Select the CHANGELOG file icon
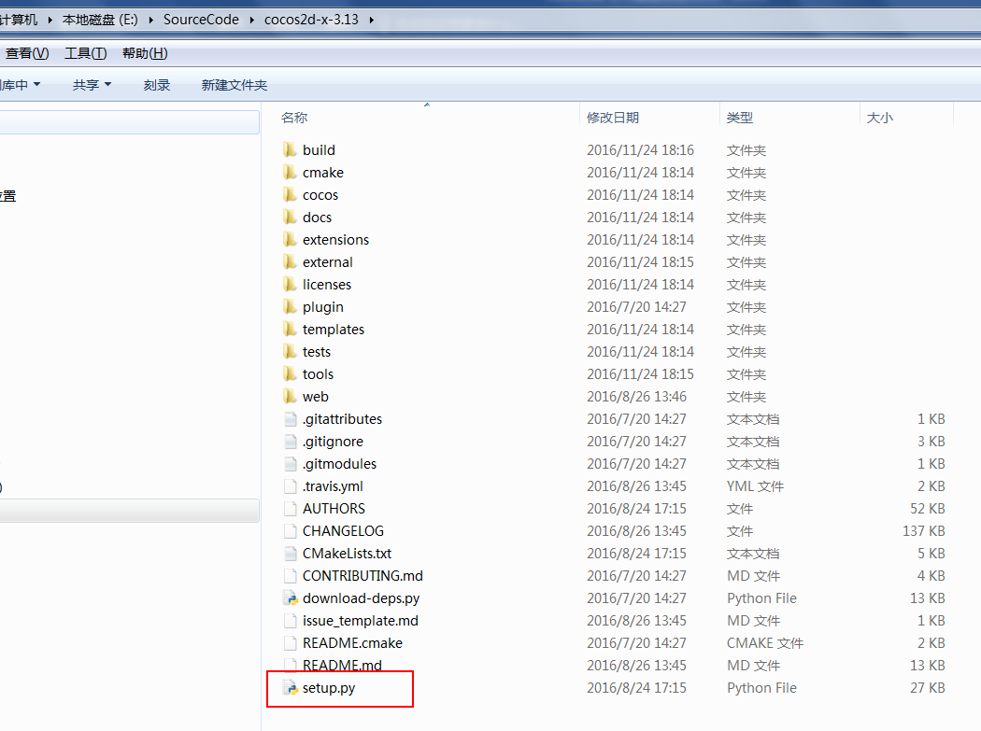The width and height of the screenshot is (981, 731). [291, 531]
